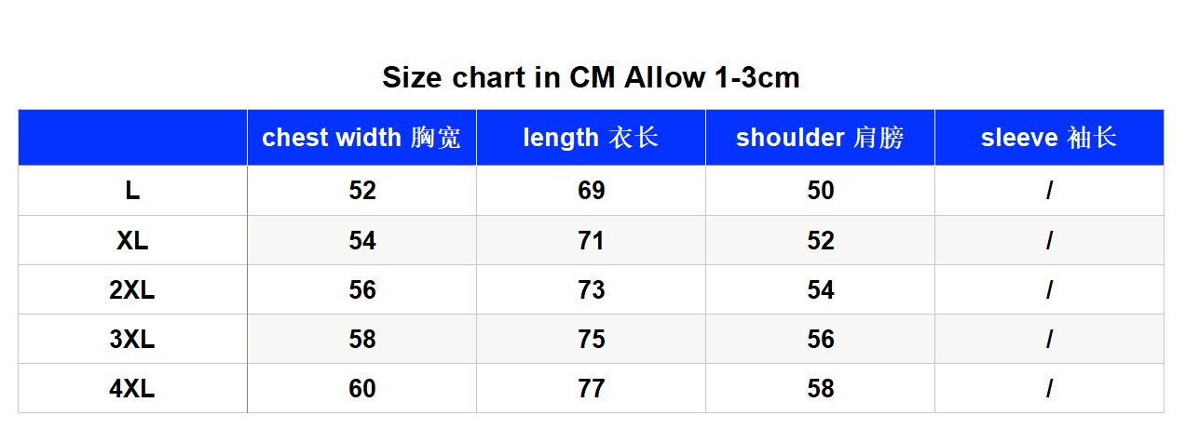Click the 4XL size row label
Screen dimensions: 1199x429
132,388
